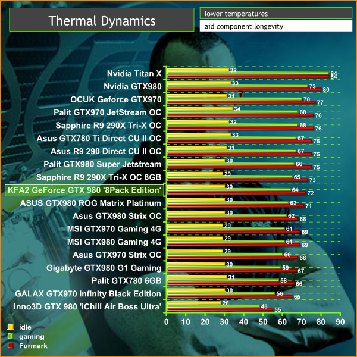
Task: Click the 'aid component longevity' caption
Action: (x=244, y=26)
